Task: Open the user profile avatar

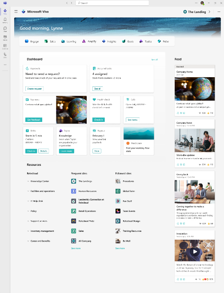Action: pos(202,3)
